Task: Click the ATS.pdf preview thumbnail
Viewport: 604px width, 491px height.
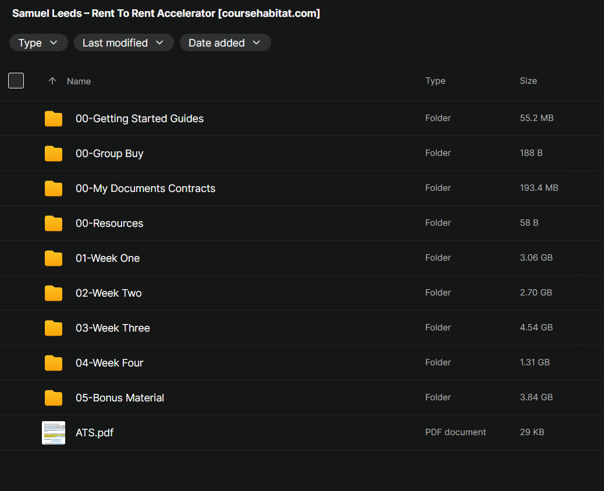Action: tap(54, 433)
